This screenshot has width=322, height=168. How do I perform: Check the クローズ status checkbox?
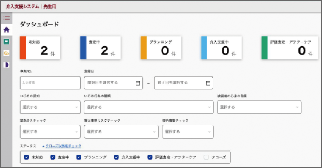point(206,158)
